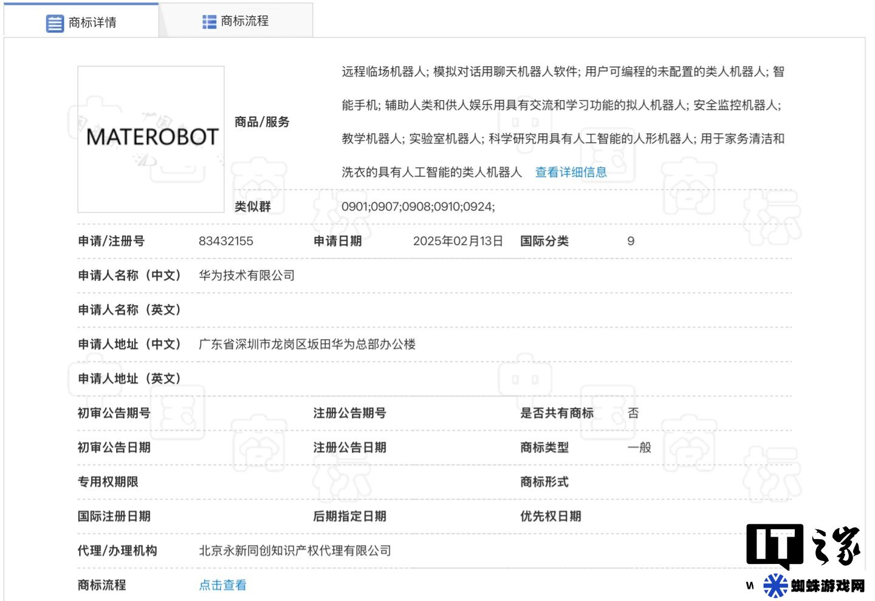Image resolution: width=875 pixels, height=601 pixels.
Task: Click the goods line starting 教学机器人
Action: point(563,139)
